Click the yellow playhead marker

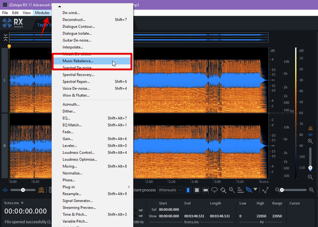coord(9,46)
